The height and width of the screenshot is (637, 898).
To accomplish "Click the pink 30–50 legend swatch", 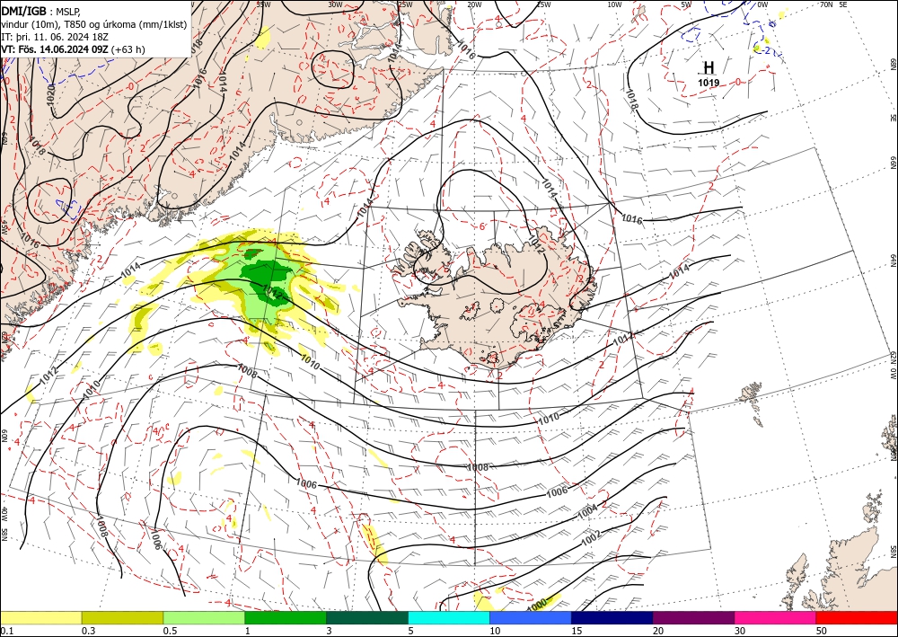I will click(776, 617).
